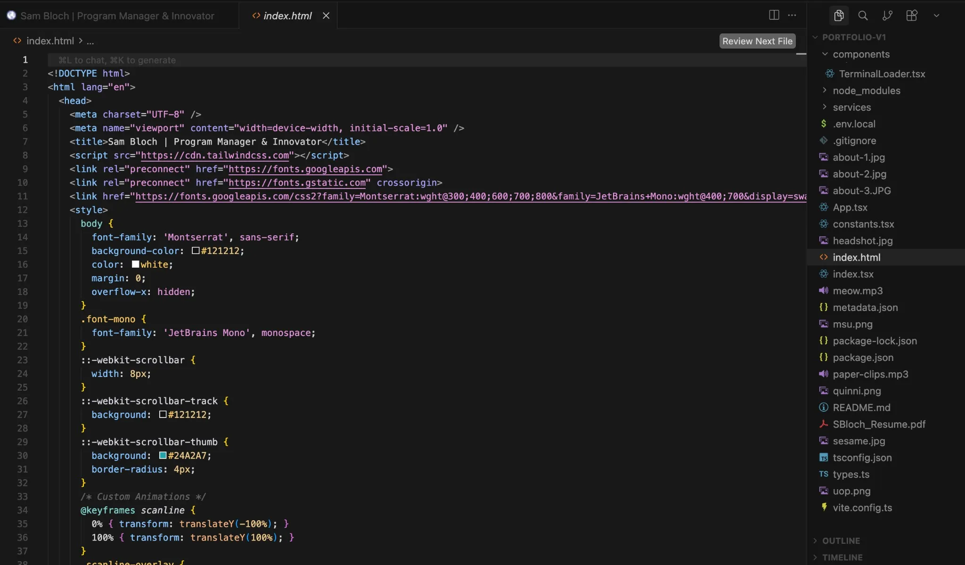Screen dimensions: 965x565
Task: Click the chat/generate prompt on line 1
Action: click(117, 60)
